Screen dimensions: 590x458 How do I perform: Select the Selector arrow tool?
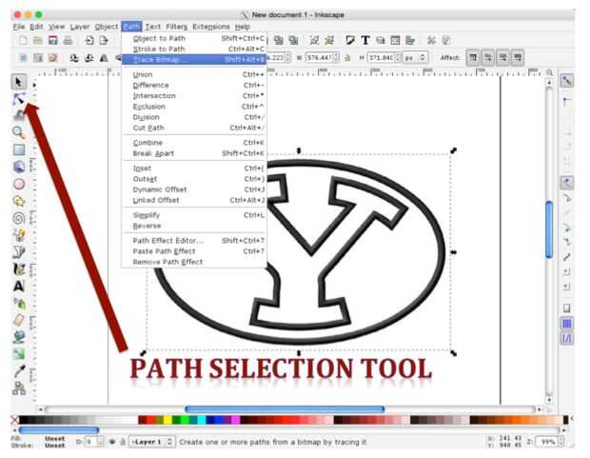point(18,82)
